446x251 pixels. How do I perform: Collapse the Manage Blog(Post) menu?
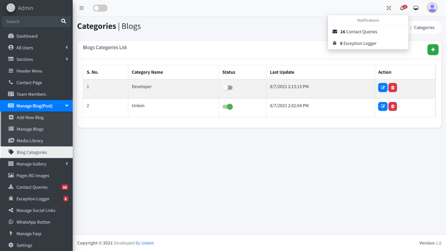click(36, 106)
